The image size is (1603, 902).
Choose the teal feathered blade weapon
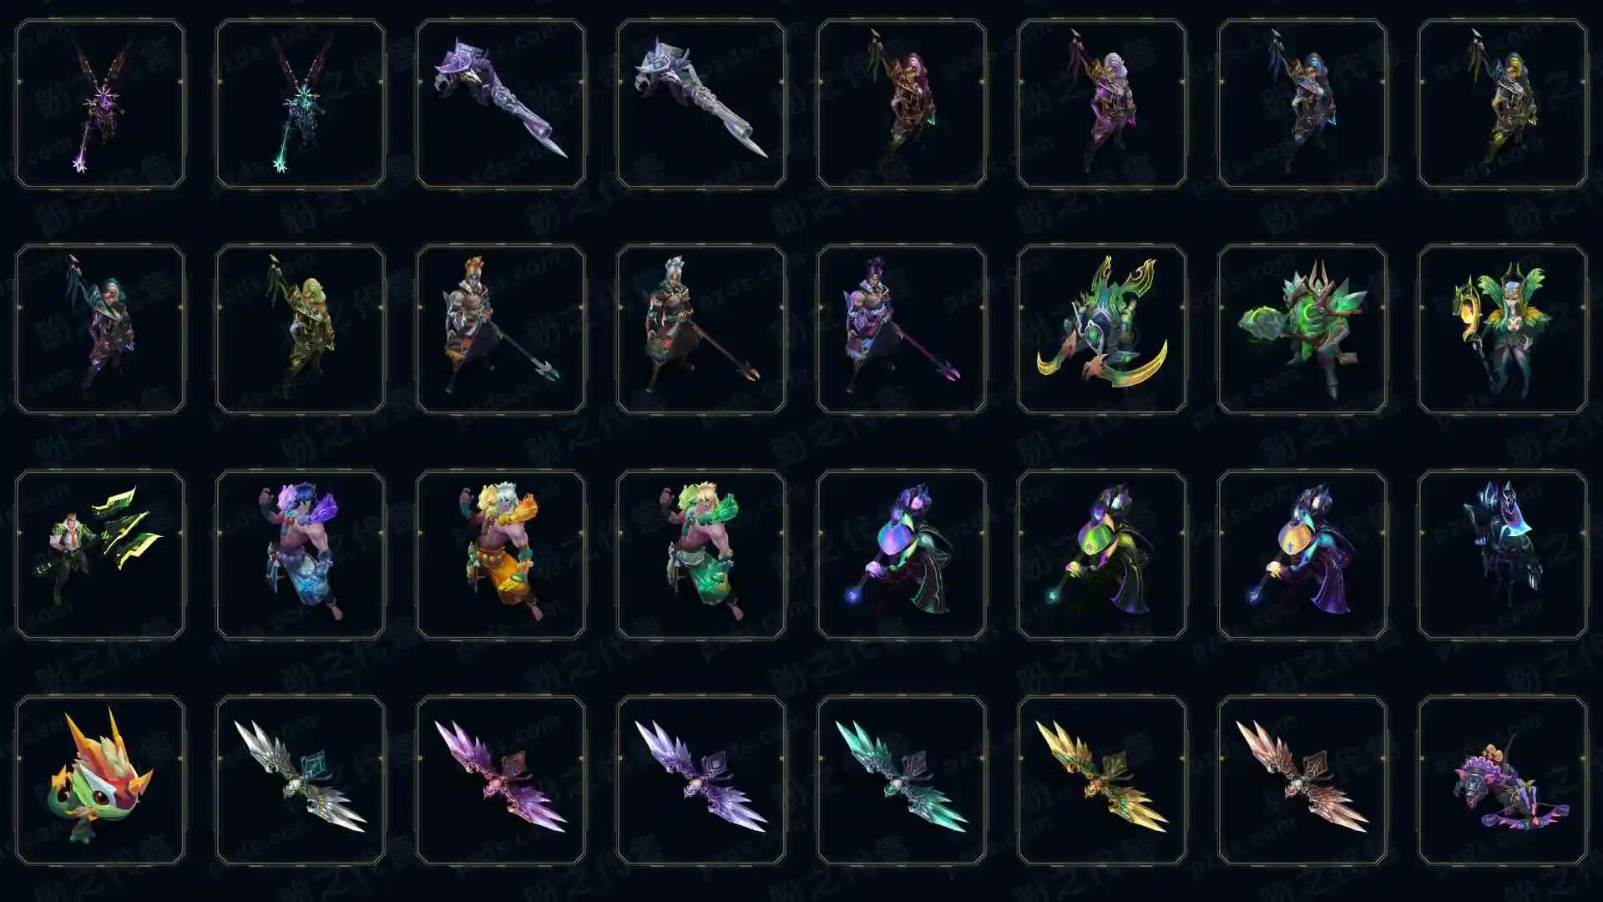(902, 780)
